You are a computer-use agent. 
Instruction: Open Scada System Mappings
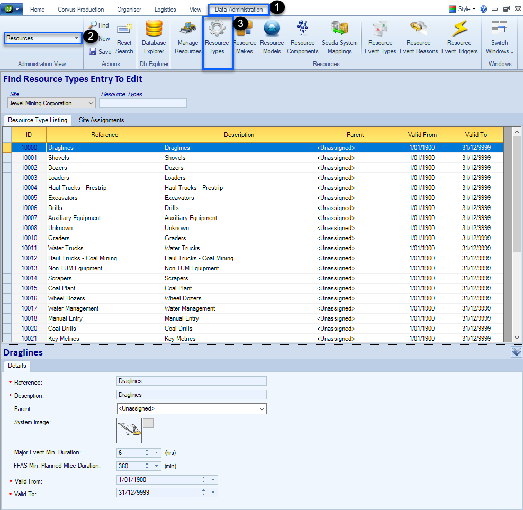pyautogui.click(x=339, y=37)
